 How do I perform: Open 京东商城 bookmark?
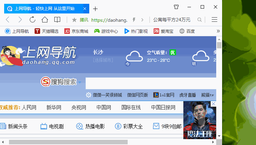tap(76, 31)
